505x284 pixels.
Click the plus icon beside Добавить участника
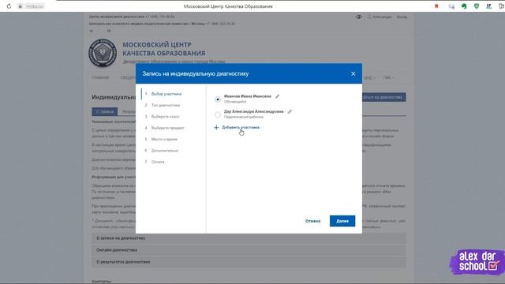click(216, 128)
